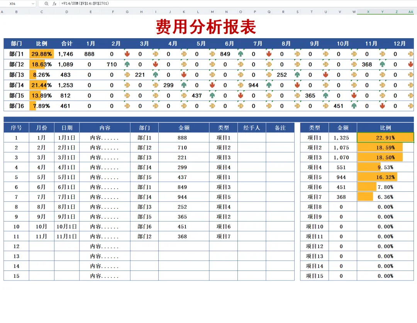Click the 21.44% data bar cell for 部门4
The image size is (417, 323).
42,85
